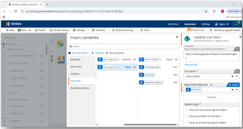Insert the Task responder variable

[x=150, y=67]
